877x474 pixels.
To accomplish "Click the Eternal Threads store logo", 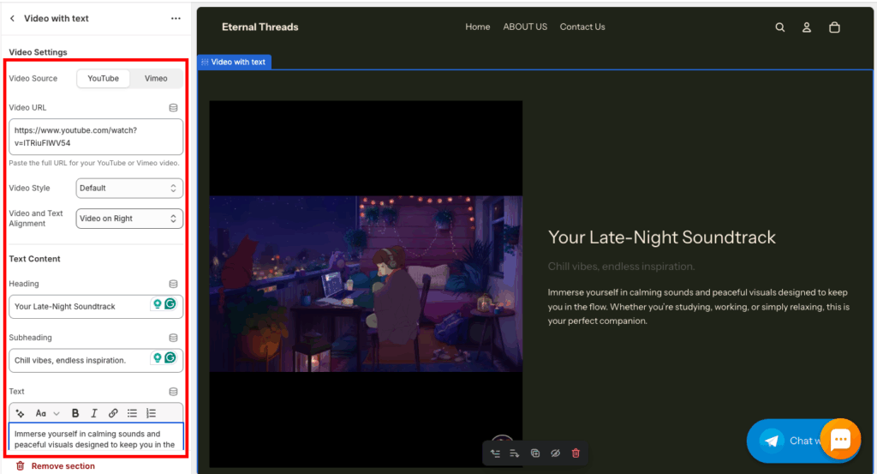I will click(260, 27).
